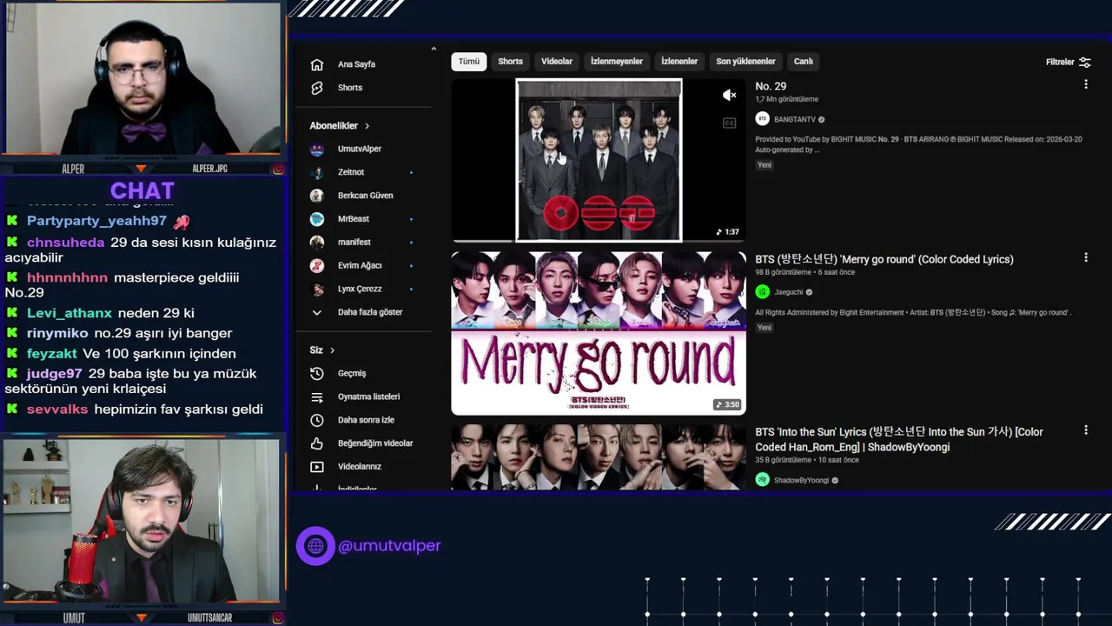Open the Into the Sun thumbnail
The height and width of the screenshot is (626, 1112).
599,457
